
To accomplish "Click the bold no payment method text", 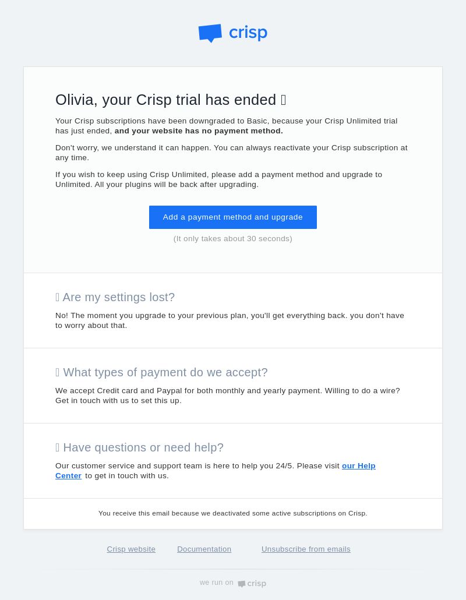I will point(199,131).
